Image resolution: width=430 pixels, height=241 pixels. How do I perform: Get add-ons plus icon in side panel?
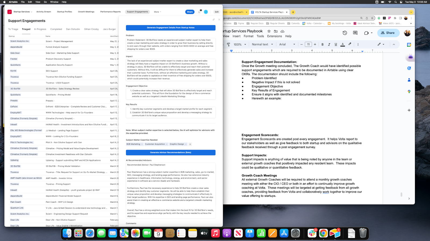(409, 110)
